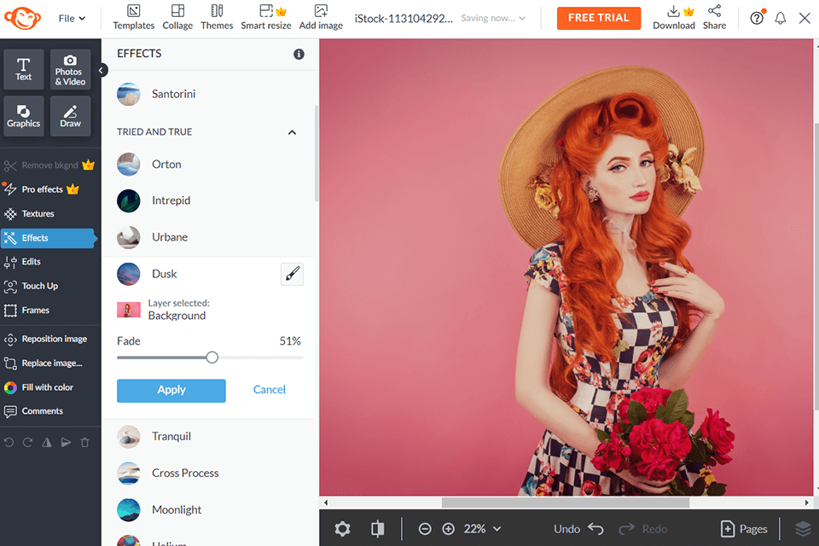Open the 22% zoom level dropdown
The image size is (819, 546).
coord(483,529)
